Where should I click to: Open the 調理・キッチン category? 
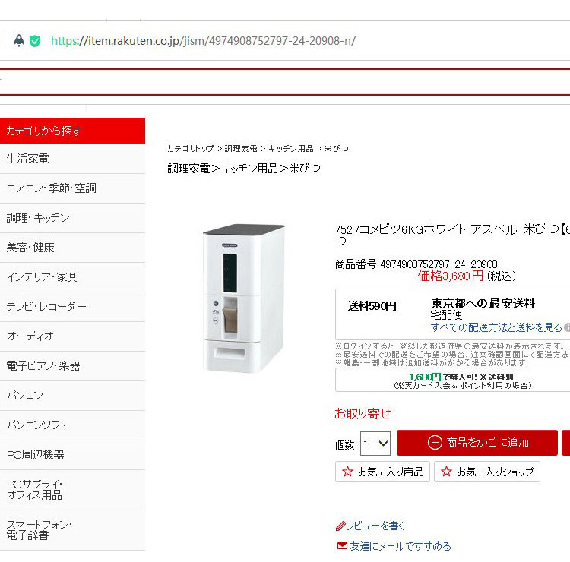tap(72, 218)
